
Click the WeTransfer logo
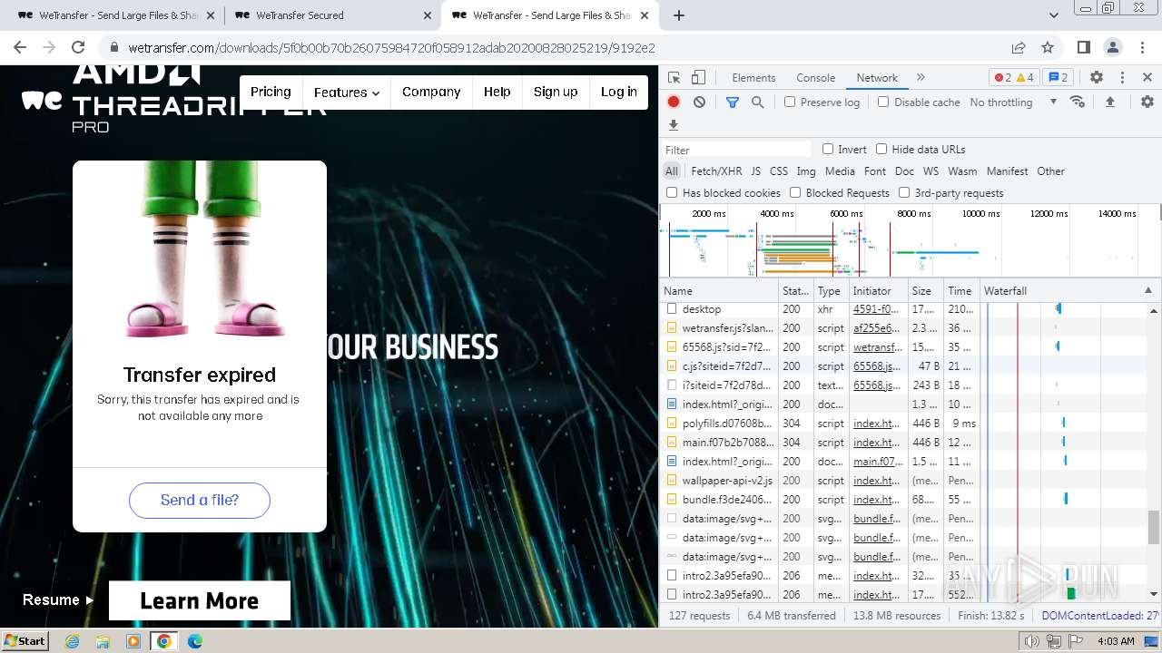point(42,100)
